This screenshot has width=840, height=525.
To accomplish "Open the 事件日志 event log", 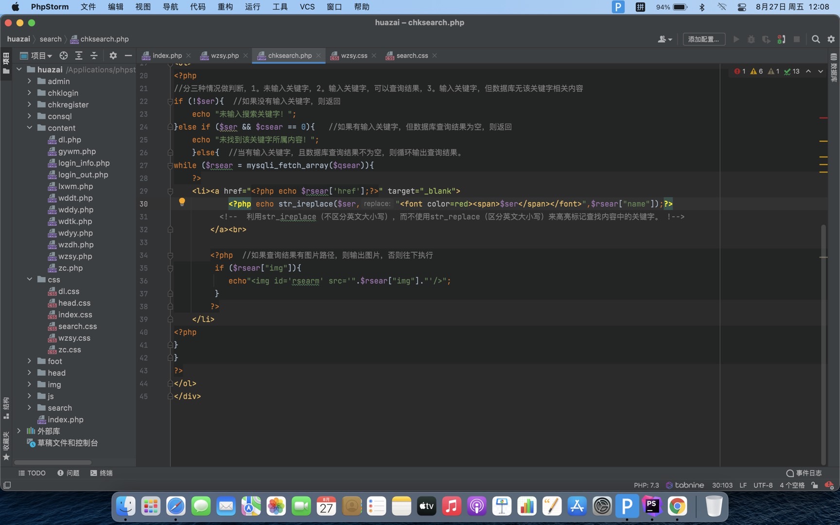I will point(804,472).
